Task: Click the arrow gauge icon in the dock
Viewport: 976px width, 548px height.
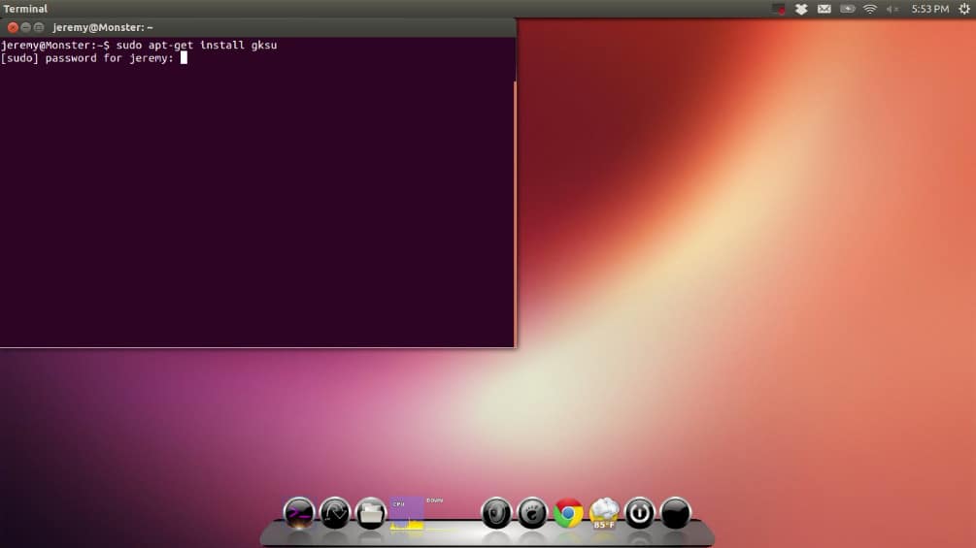Action: coord(335,513)
